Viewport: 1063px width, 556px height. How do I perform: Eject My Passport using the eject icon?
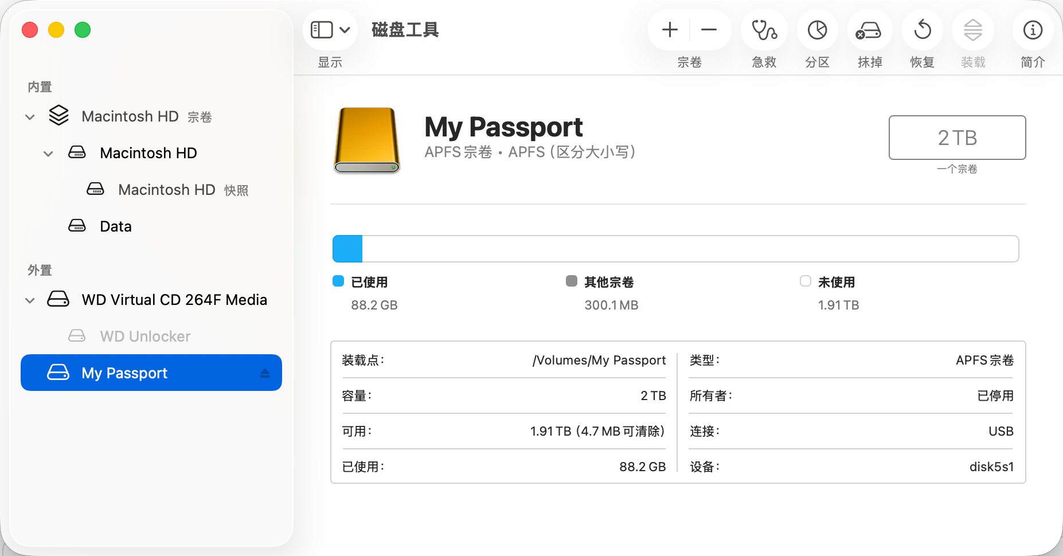coord(265,373)
